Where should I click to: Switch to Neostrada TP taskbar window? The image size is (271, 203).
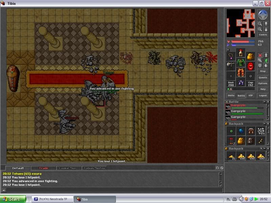[x=53, y=199]
